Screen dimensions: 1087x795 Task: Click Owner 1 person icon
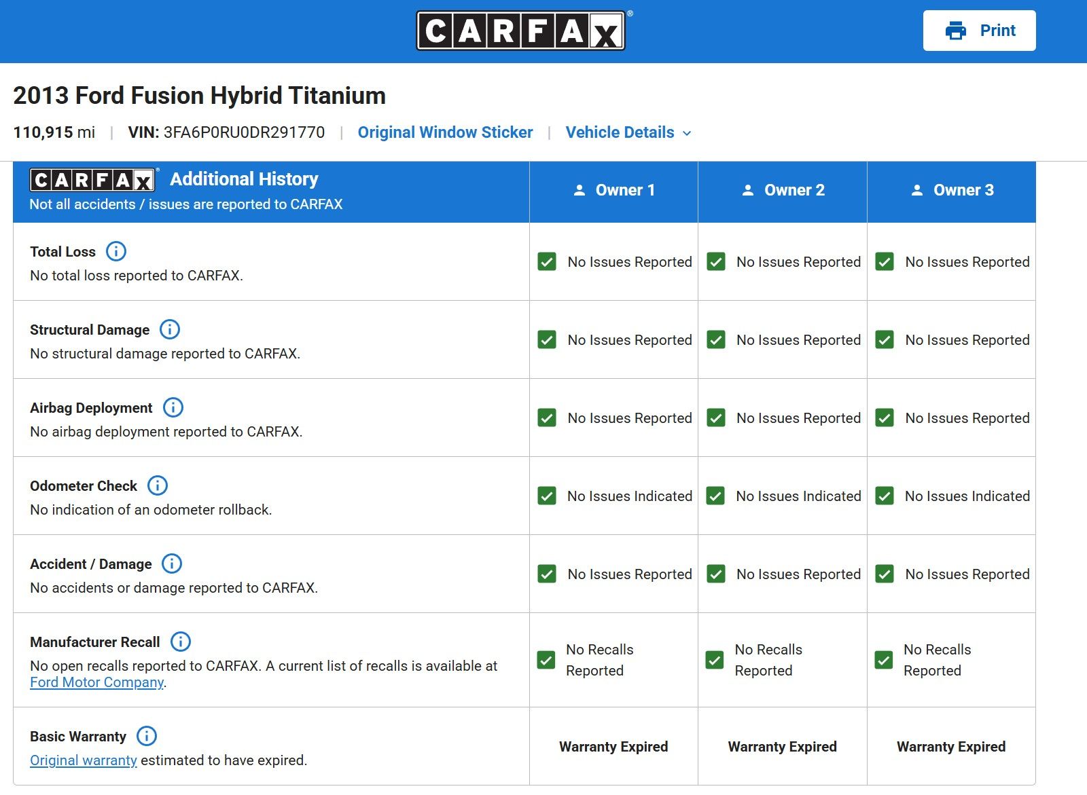pyautogui.click(x=580, y=190)
